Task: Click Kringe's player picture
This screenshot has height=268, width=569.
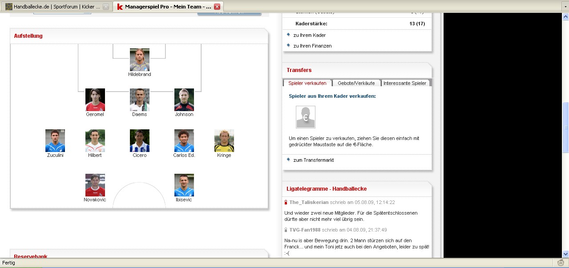Action: [x=224, y=140]
